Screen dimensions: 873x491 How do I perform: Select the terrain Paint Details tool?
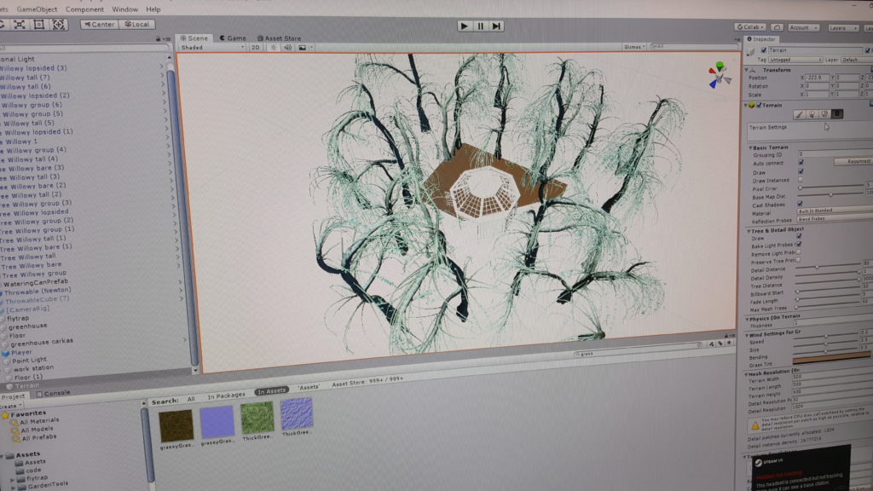824,114
